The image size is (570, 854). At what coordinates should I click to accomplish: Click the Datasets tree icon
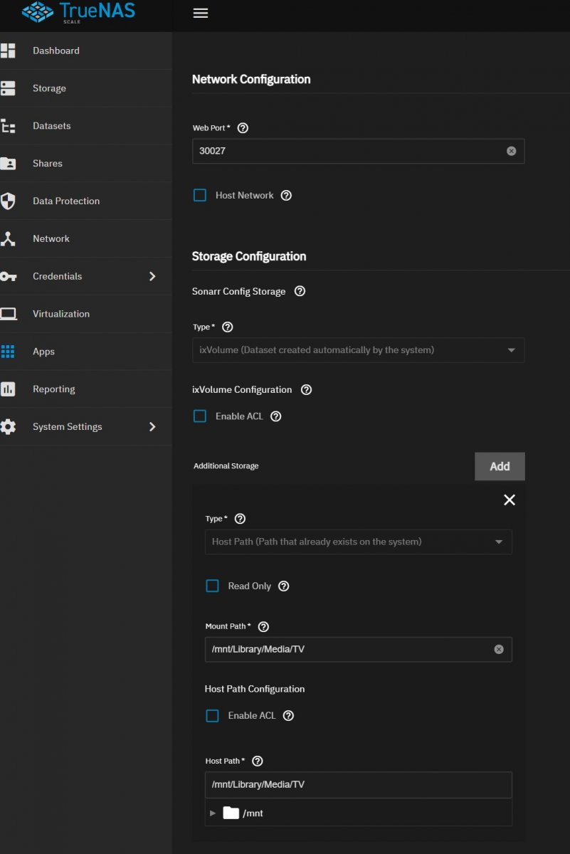coord(8,126)
